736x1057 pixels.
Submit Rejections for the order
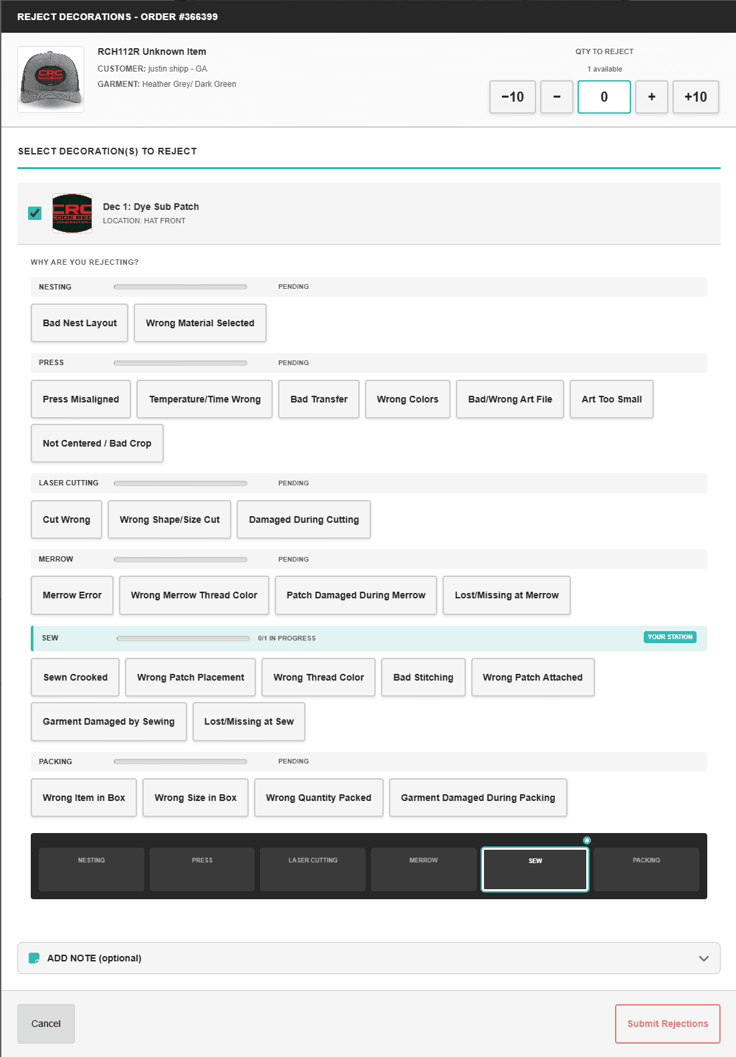coord(668,1024)
